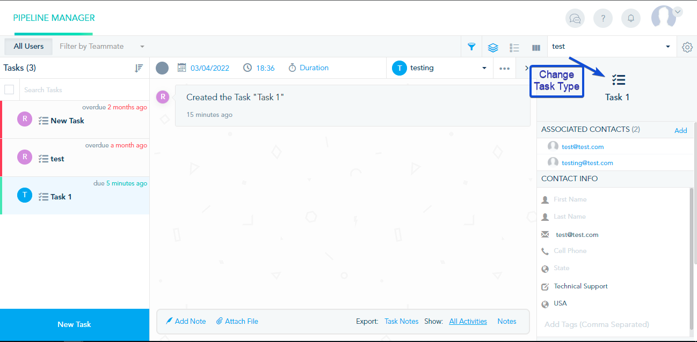Tick the select-all tasks checkbox

point(9,90)
